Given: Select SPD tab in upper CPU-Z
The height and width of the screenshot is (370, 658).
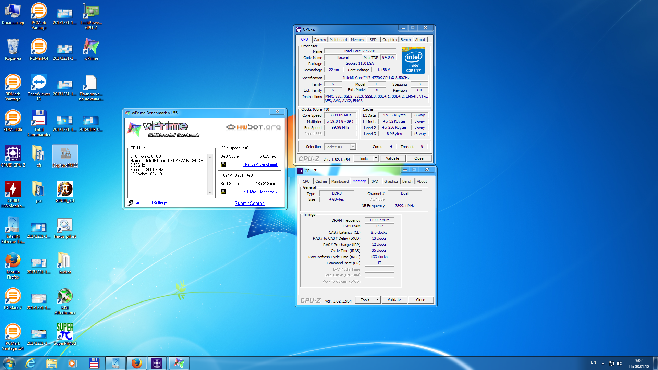Looking at the screenshot, I should tap(373, 40).
